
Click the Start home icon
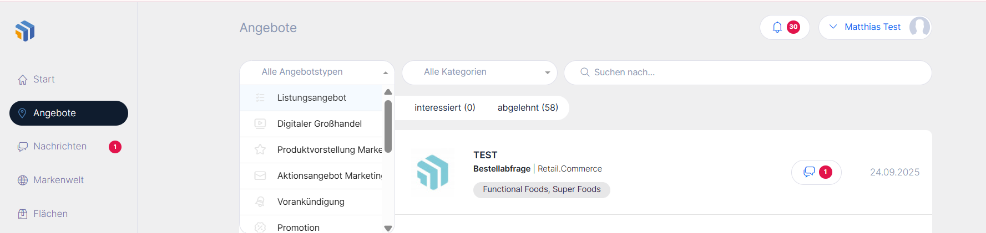point(23,80)
